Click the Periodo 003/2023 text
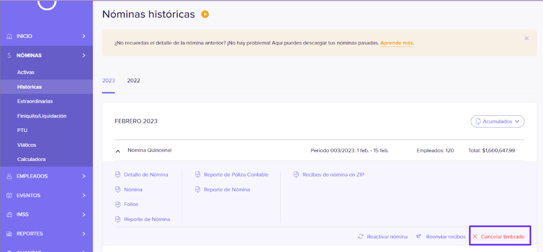Screen dimensions: 543x252 pyautogui.click(x=350, y=151)
